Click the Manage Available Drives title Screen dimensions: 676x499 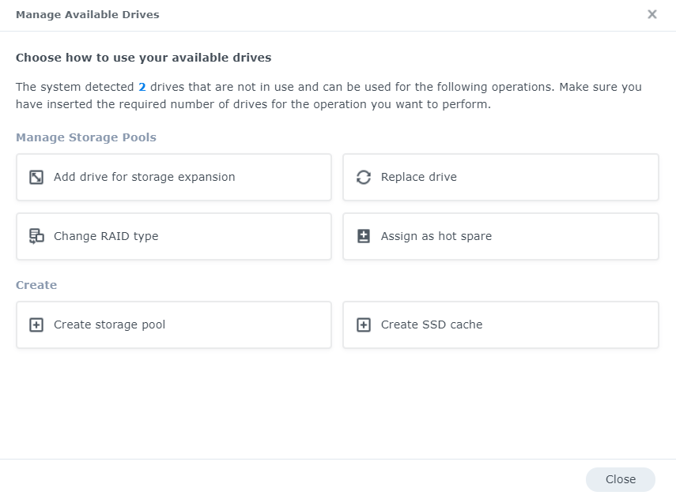(x=88, y=15)
